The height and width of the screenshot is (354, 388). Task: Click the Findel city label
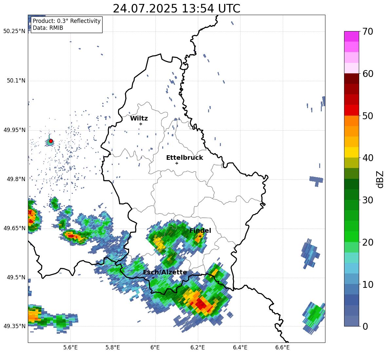(x=200, y=231)
